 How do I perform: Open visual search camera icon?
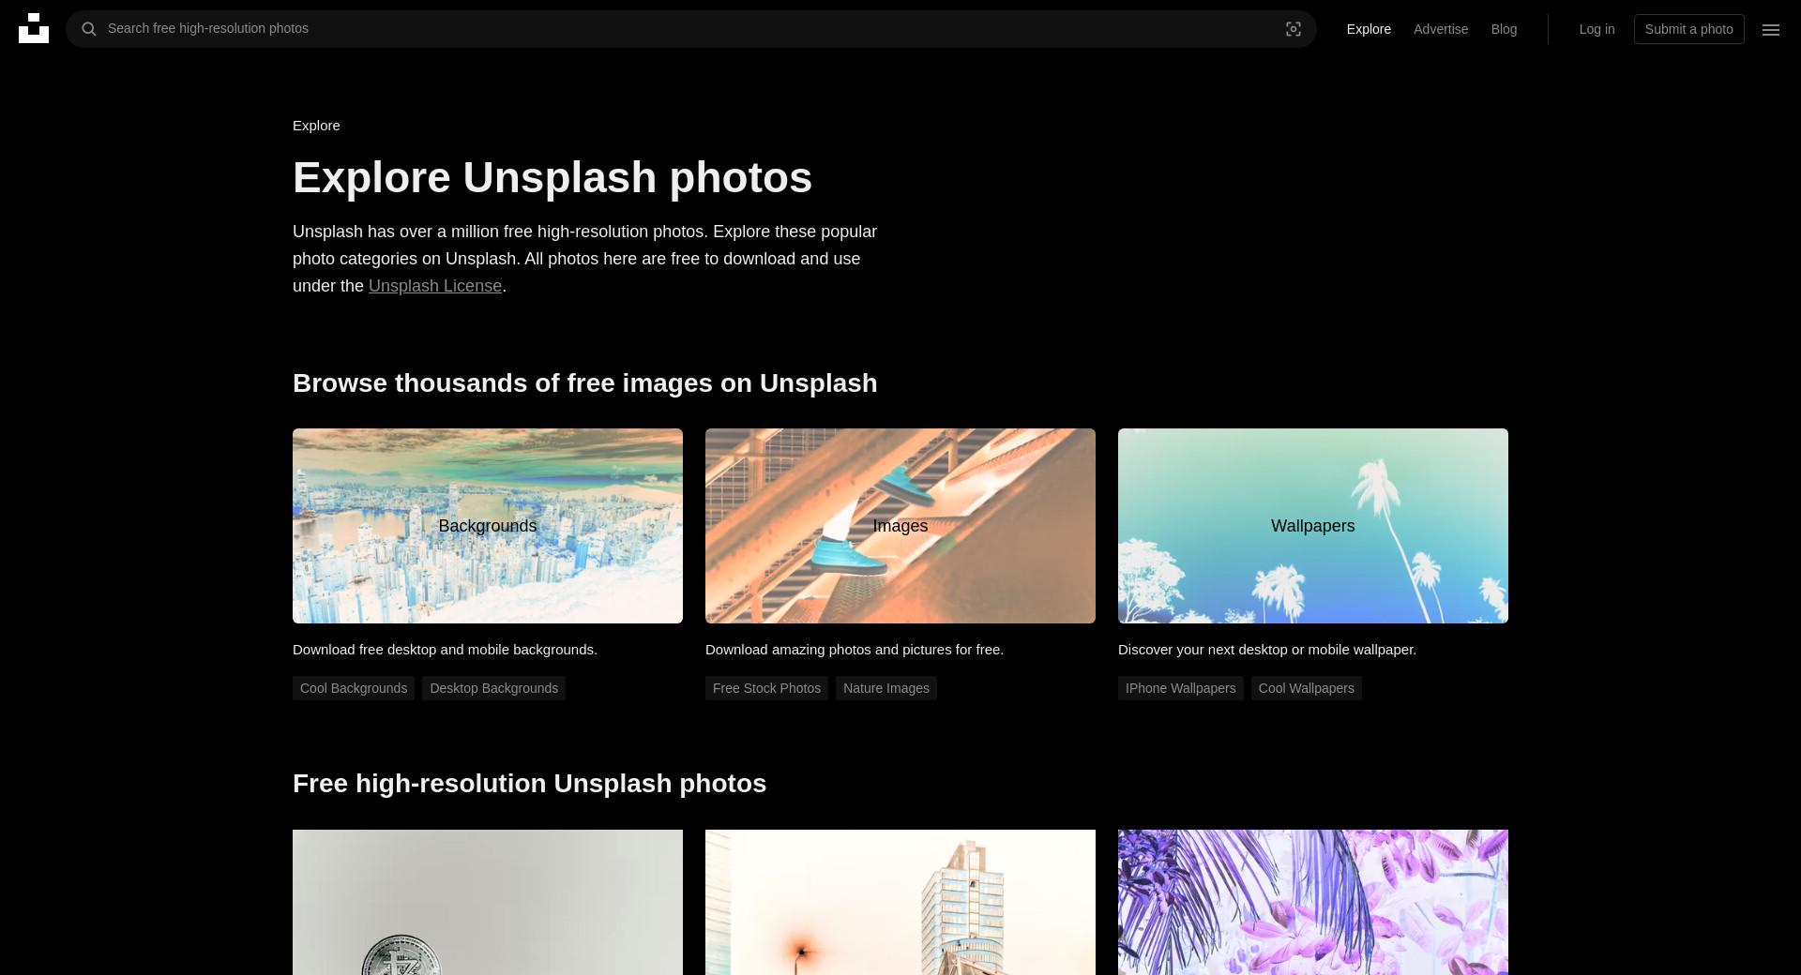pyautogui.click(x=1294, y=29)
